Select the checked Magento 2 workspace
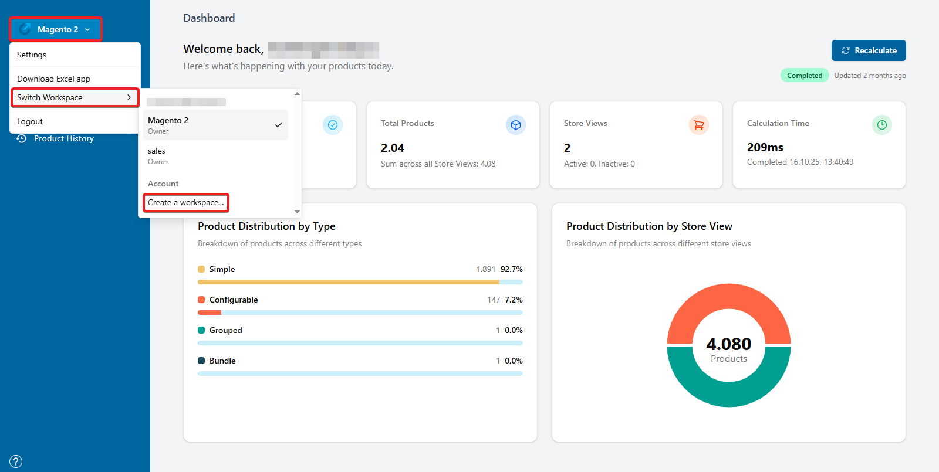The height and width of the screenshot is (472, 939). click(x=215, y=125)
